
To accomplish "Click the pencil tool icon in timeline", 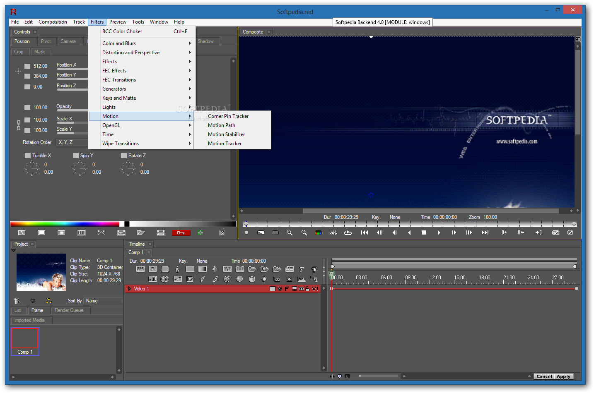I will [203, 279].
